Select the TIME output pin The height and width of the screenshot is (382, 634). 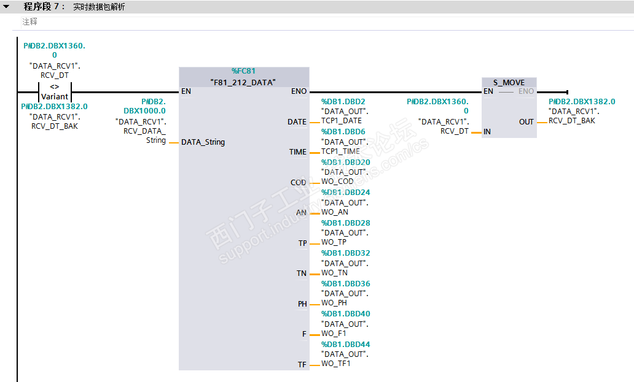[x=298, y=152]
